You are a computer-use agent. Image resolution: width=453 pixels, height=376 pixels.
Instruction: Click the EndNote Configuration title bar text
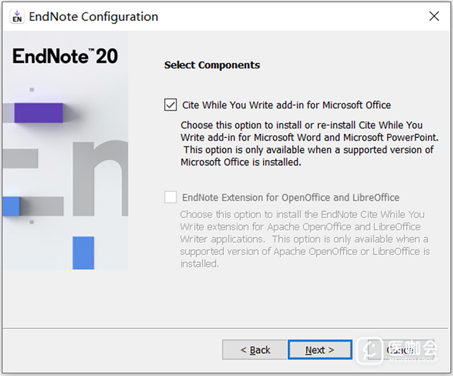point(93,17)
